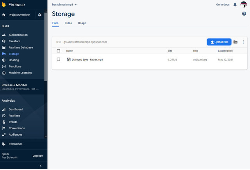
Task: Click the Upload file button
Action: coord(219,42)
